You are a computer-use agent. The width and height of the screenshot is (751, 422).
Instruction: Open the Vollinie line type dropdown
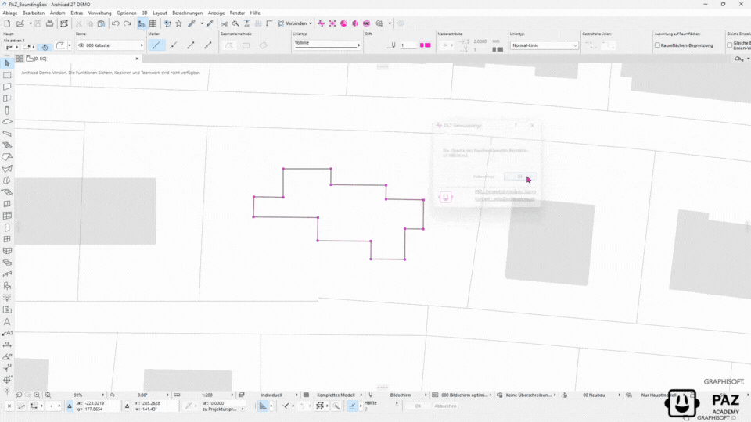(327, 44)
